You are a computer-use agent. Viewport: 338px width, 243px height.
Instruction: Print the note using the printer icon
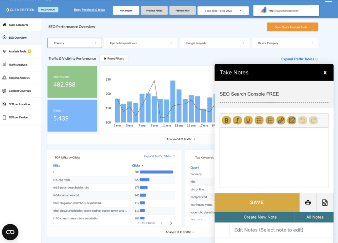[x=308, y=202]
